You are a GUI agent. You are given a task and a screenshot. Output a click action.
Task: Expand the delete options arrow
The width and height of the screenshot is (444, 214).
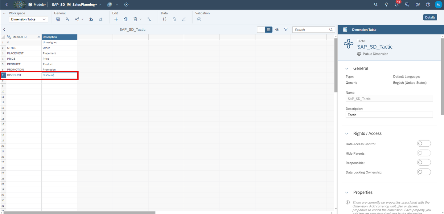140,19
